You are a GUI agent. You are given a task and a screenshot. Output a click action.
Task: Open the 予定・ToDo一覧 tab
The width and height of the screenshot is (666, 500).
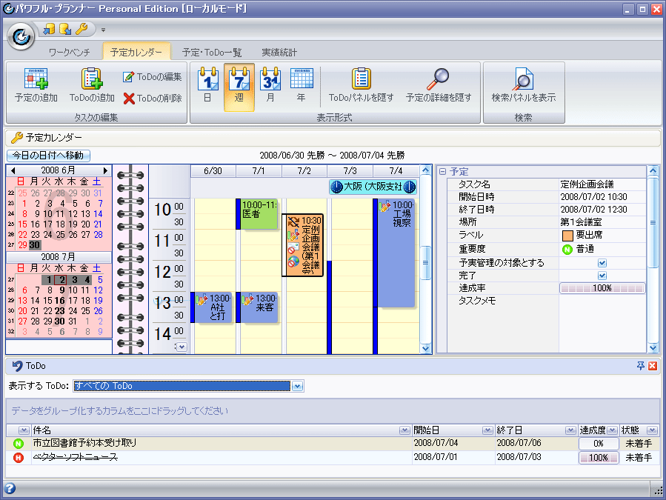(212, 53)
